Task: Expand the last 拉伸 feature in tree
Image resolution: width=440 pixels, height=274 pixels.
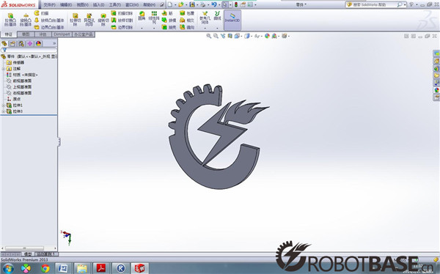Action: pos(3,111)
